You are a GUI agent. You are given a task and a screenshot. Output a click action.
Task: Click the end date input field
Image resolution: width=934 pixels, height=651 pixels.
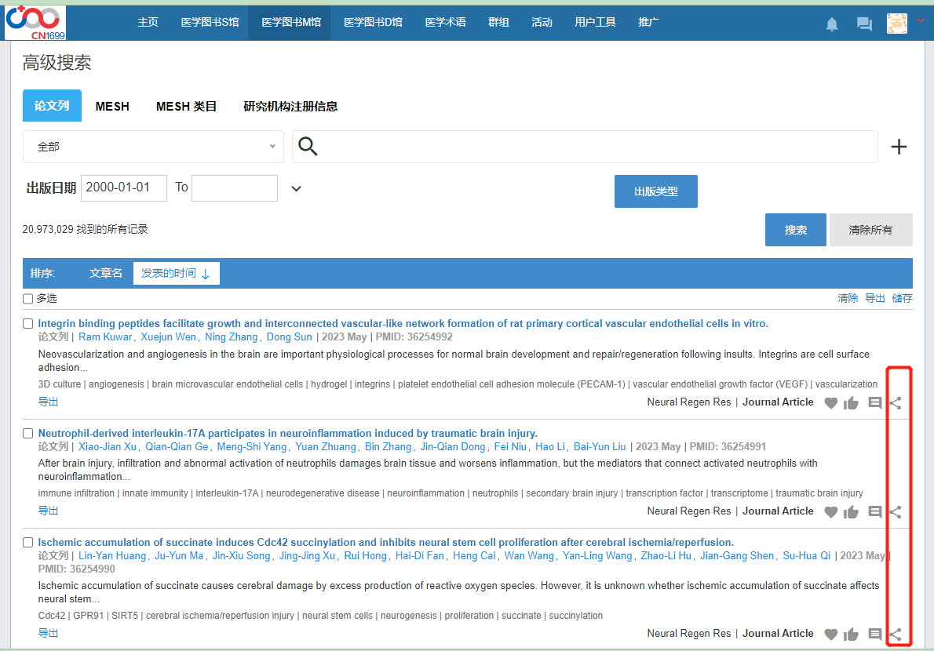[x=234, y=188]
